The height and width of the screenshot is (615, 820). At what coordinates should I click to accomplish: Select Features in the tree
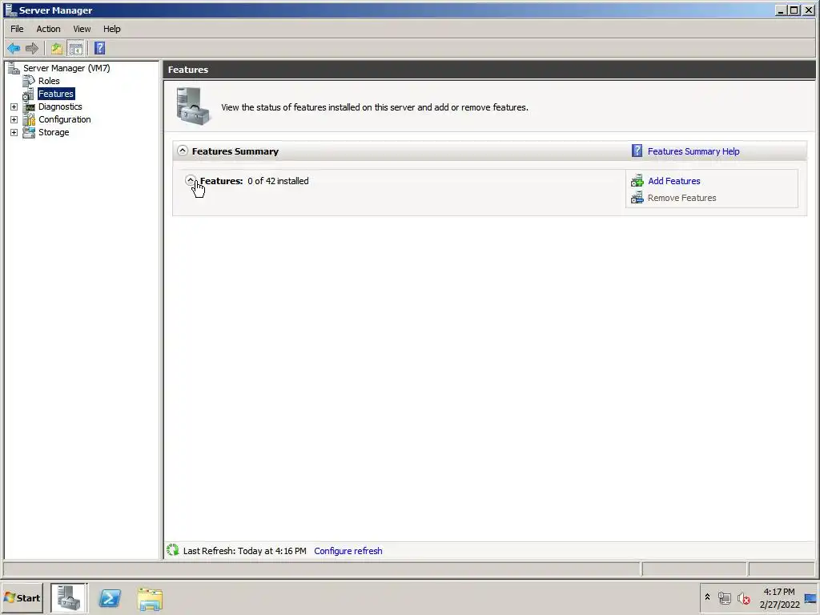(56, 94)
